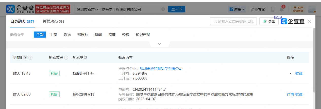Expand filter options with chevron arrow

pos(160,44)
